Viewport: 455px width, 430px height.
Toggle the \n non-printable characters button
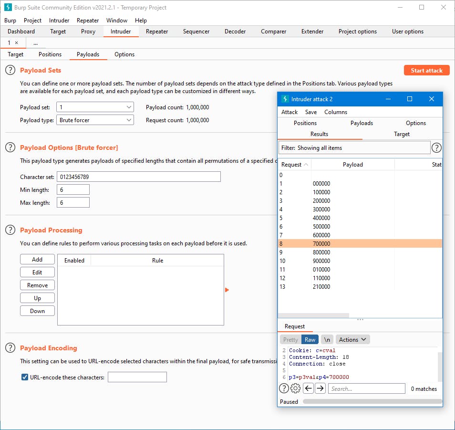(327, 340)
